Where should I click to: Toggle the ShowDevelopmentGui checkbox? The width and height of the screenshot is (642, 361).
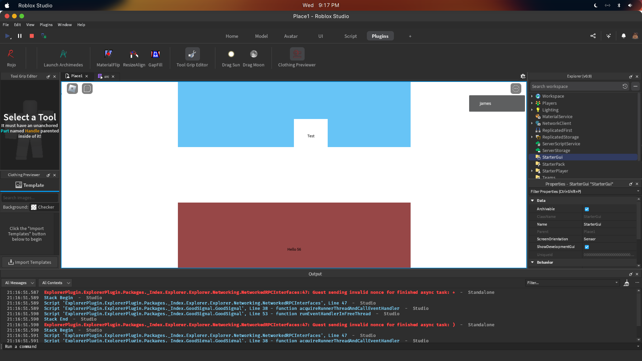587,247
